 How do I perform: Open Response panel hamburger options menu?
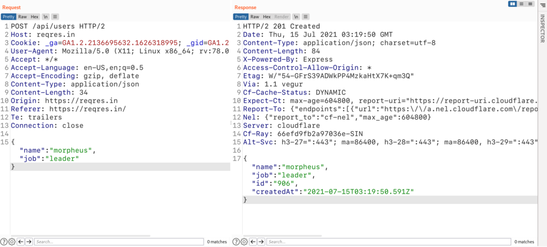(x=306, y=17)
